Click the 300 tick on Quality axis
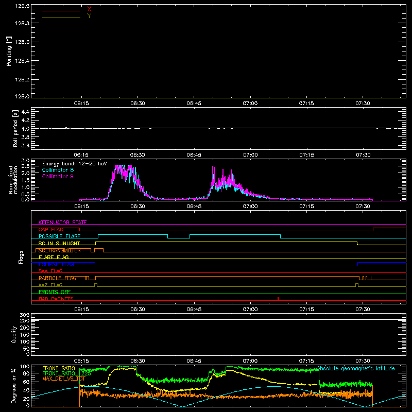 click(25, 315)
